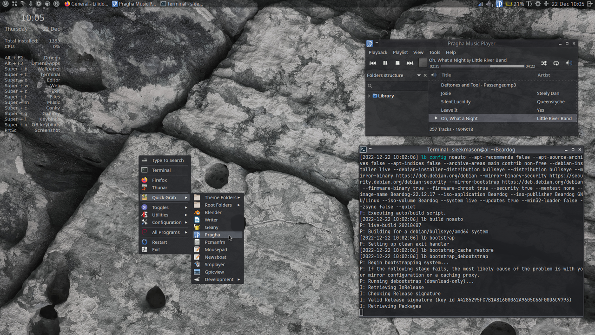595x335 pixels.
Task: Expand the Quick Grab submenu
Action: pos(165,198)
